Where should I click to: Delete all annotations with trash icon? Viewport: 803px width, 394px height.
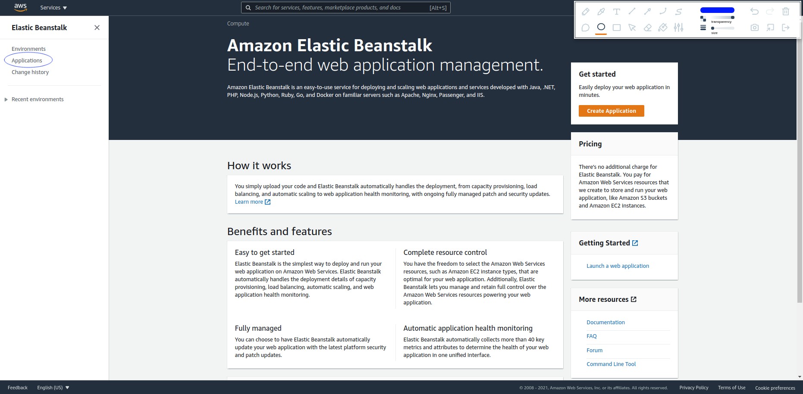tap(786, 12)
